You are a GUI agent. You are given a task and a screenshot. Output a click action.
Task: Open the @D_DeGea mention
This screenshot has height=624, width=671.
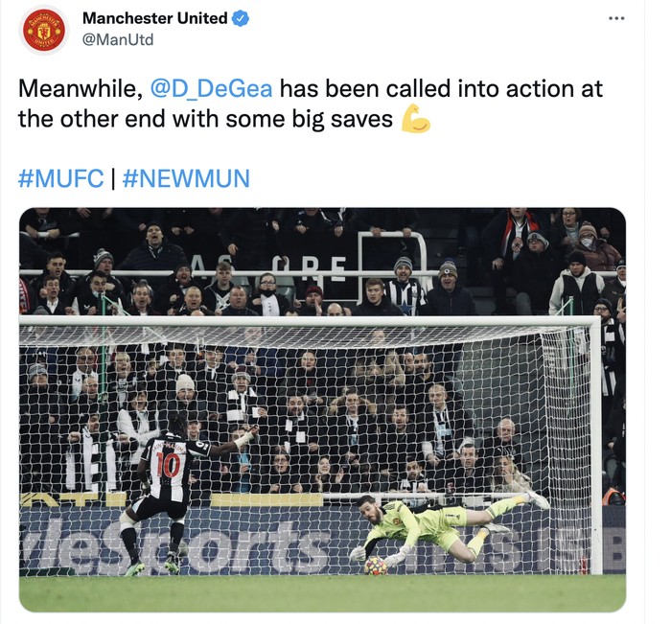(x=212, y=89)
